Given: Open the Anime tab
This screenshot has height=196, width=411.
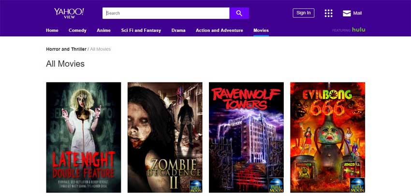Looking at the screenshot, I should pyautogui.click(x=103, y=30).
